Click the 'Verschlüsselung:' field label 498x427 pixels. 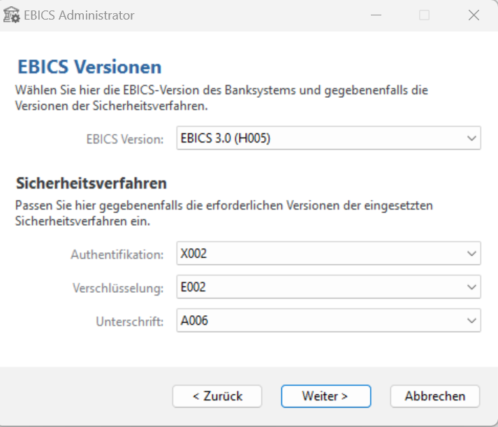(x=118, y=288)
